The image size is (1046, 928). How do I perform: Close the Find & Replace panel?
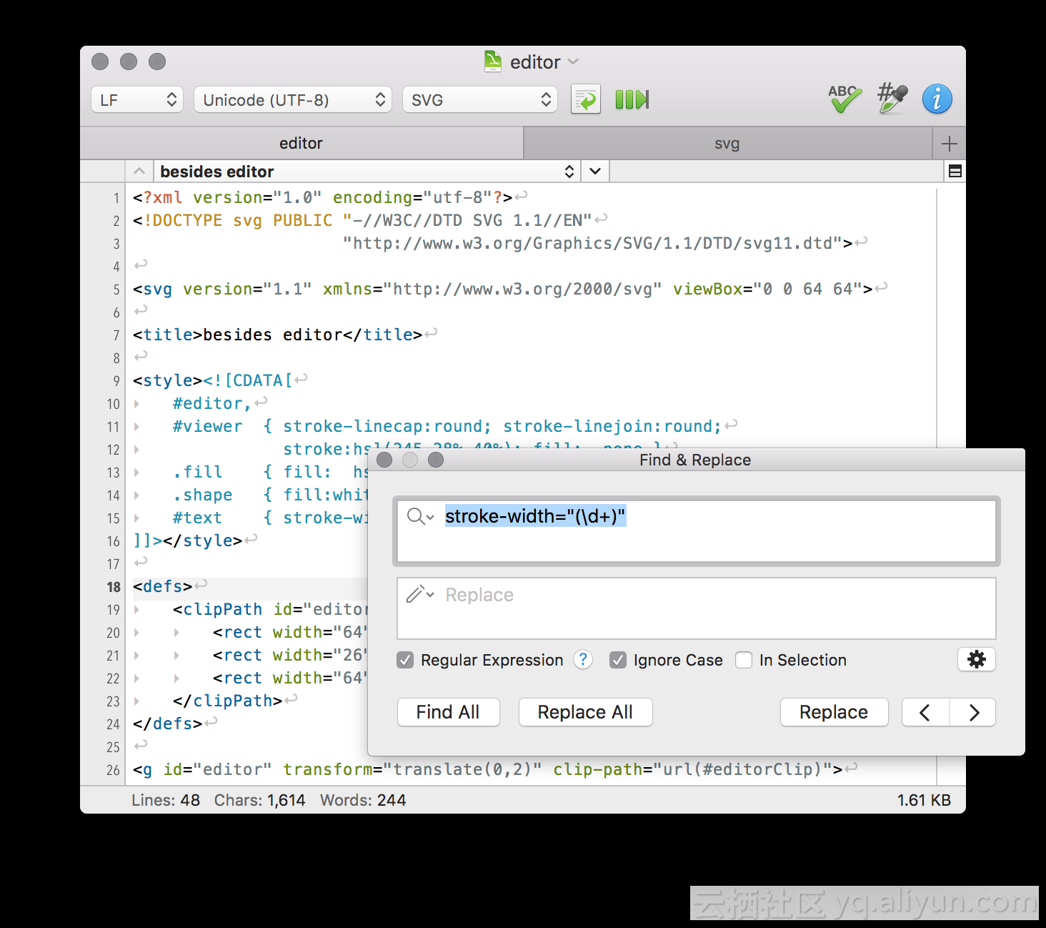384,460
